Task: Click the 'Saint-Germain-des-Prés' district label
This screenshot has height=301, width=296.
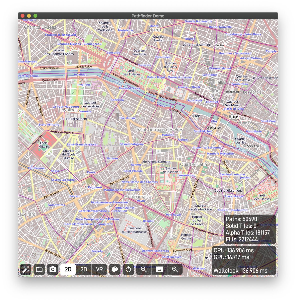Action: (x=160, y=130)
